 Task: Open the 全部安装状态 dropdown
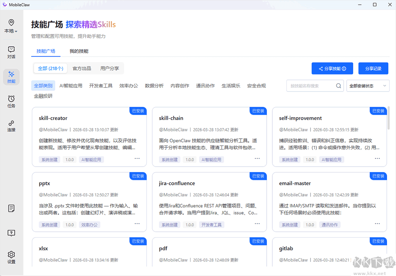click(368, 86)
